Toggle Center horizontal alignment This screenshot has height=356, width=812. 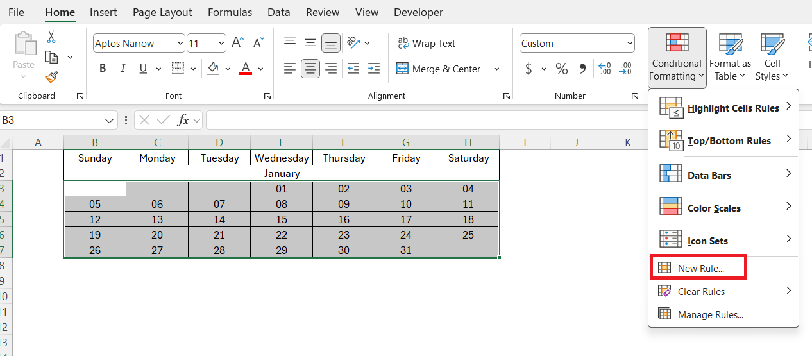[310, 69]
